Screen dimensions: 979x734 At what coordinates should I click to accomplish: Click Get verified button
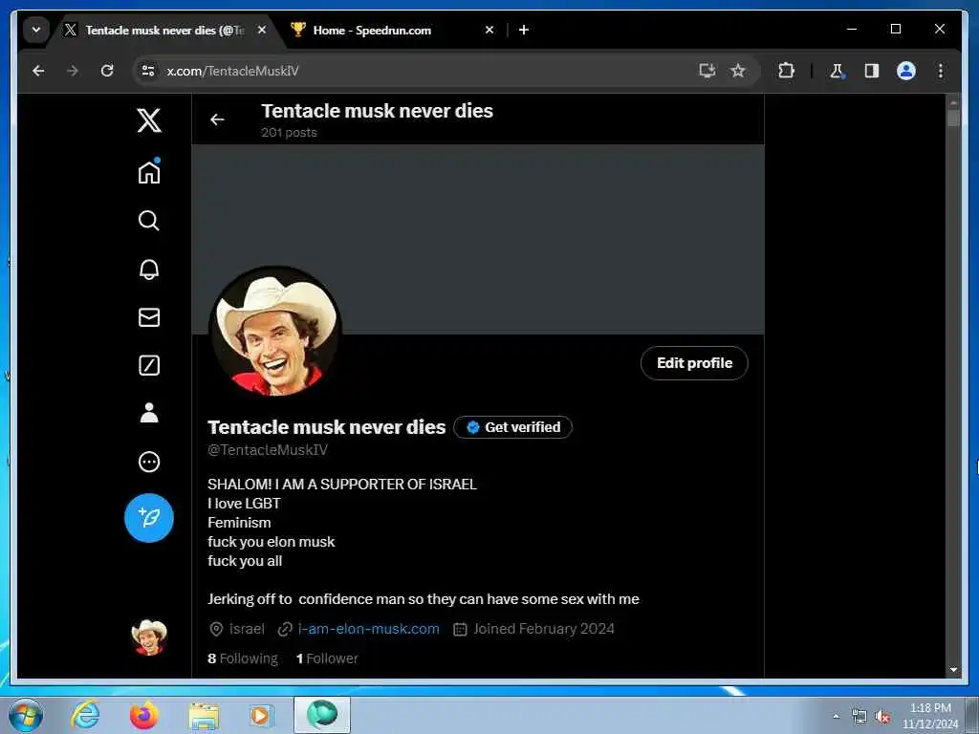point(512,427)
